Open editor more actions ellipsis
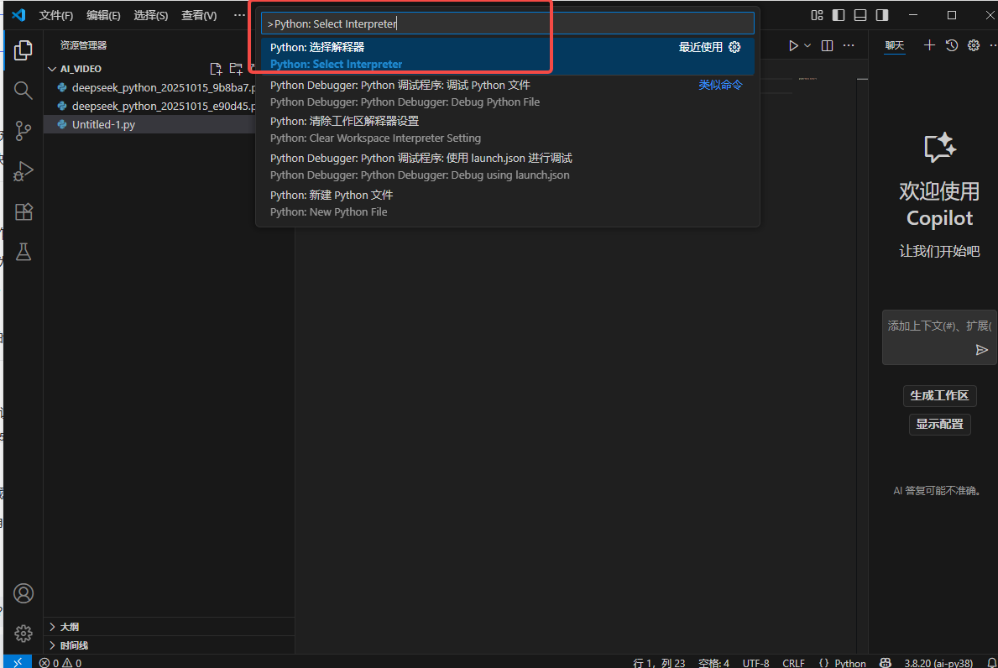Viewport: 998px width, 668px height. (x=849, y=46)
